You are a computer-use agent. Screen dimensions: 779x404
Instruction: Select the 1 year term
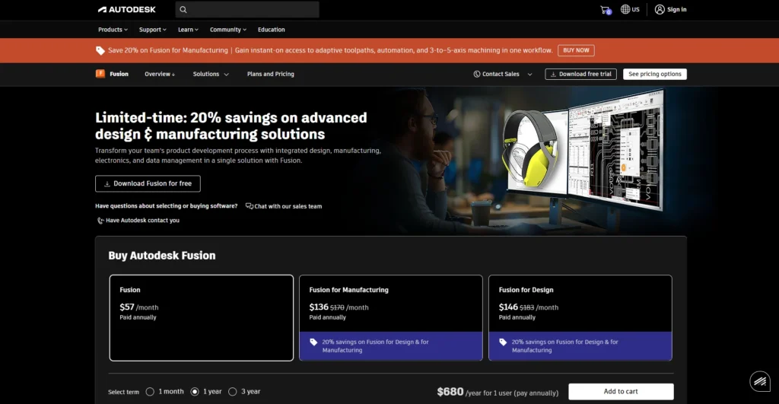point(195,392)
